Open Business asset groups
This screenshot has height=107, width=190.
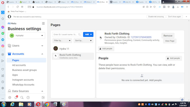click(x=24, y=70)
